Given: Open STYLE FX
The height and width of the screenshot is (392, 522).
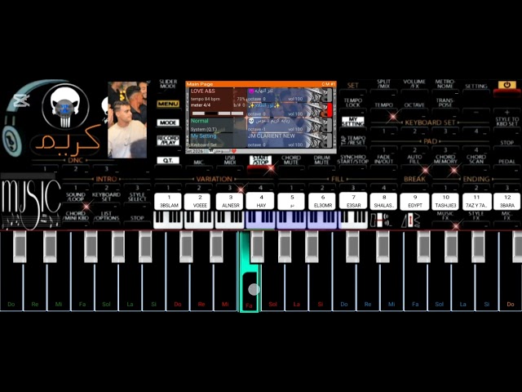Looking at the screenshot, I should click(476, 216).
